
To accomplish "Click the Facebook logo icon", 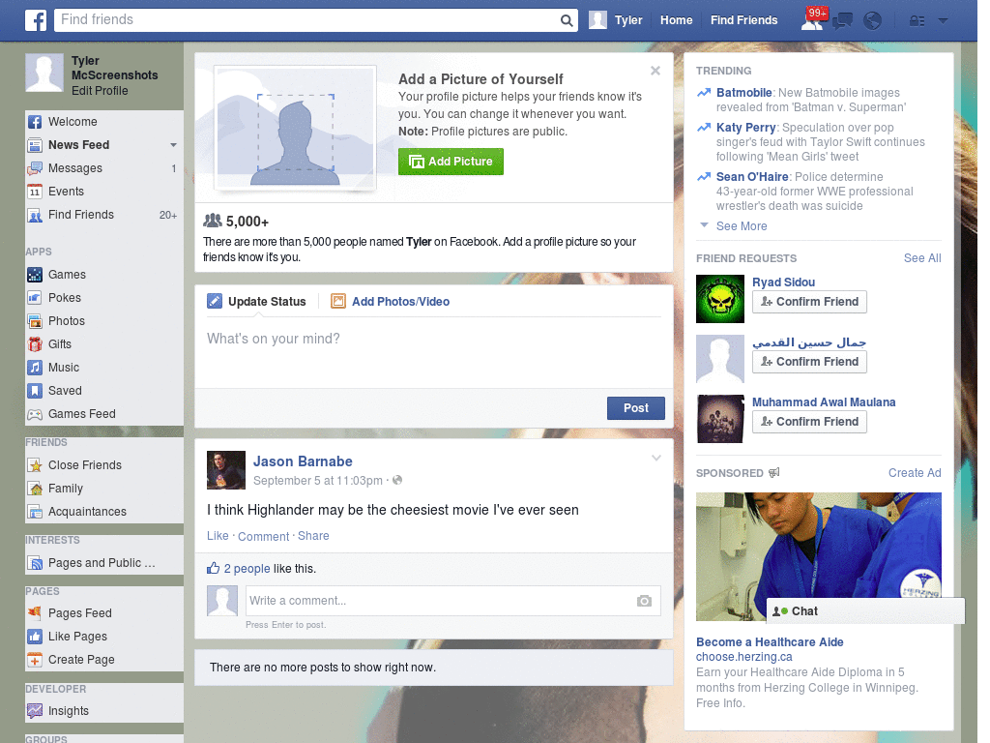I will click(36, 20).
